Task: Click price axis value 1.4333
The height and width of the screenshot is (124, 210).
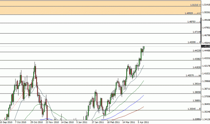Action: click(206, 58)
